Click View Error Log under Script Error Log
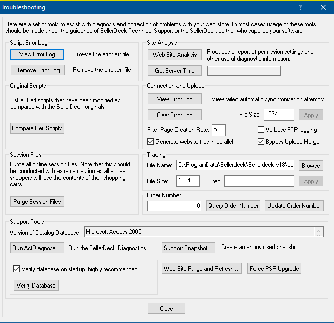The height and width of the screenshot is (323, 334). point(37,54)
